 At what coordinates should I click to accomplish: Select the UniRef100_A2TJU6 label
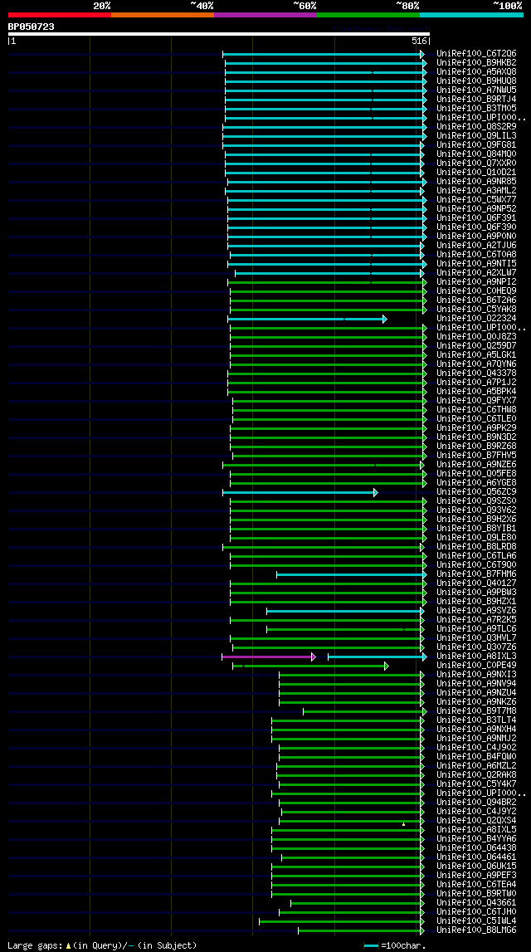476,246
